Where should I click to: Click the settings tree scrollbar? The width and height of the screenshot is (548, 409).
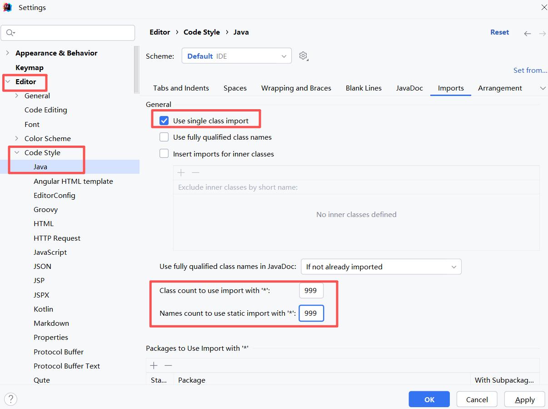point(136,69)
